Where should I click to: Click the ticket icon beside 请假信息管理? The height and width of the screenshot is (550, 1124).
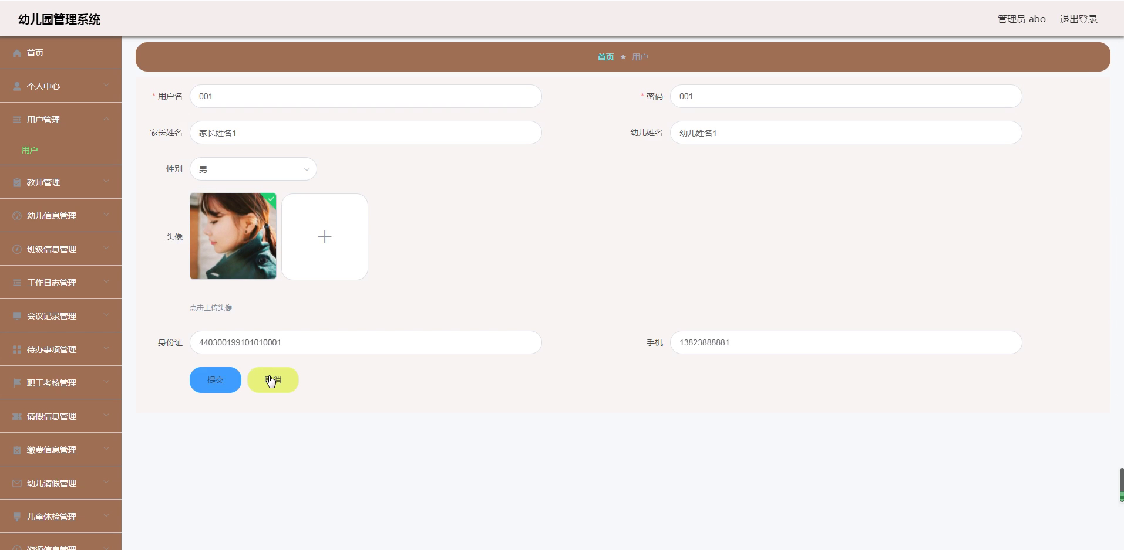17,416
